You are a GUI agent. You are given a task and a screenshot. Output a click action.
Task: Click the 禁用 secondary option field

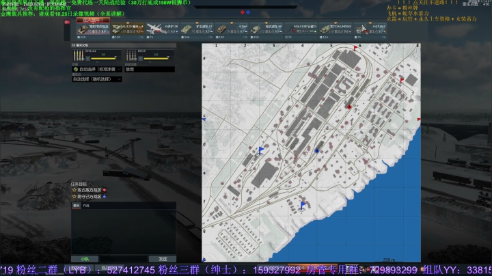[150, 69]
